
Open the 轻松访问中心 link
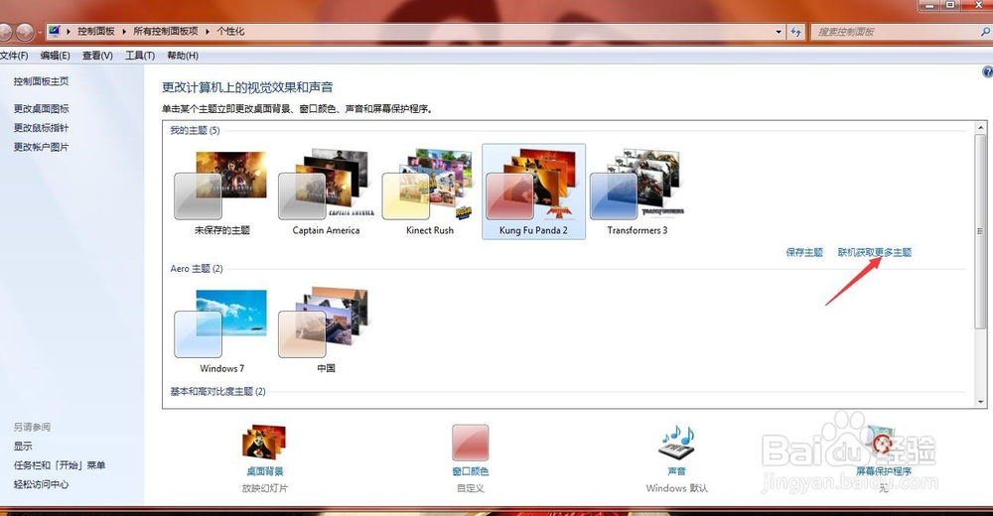coord(41,484)
